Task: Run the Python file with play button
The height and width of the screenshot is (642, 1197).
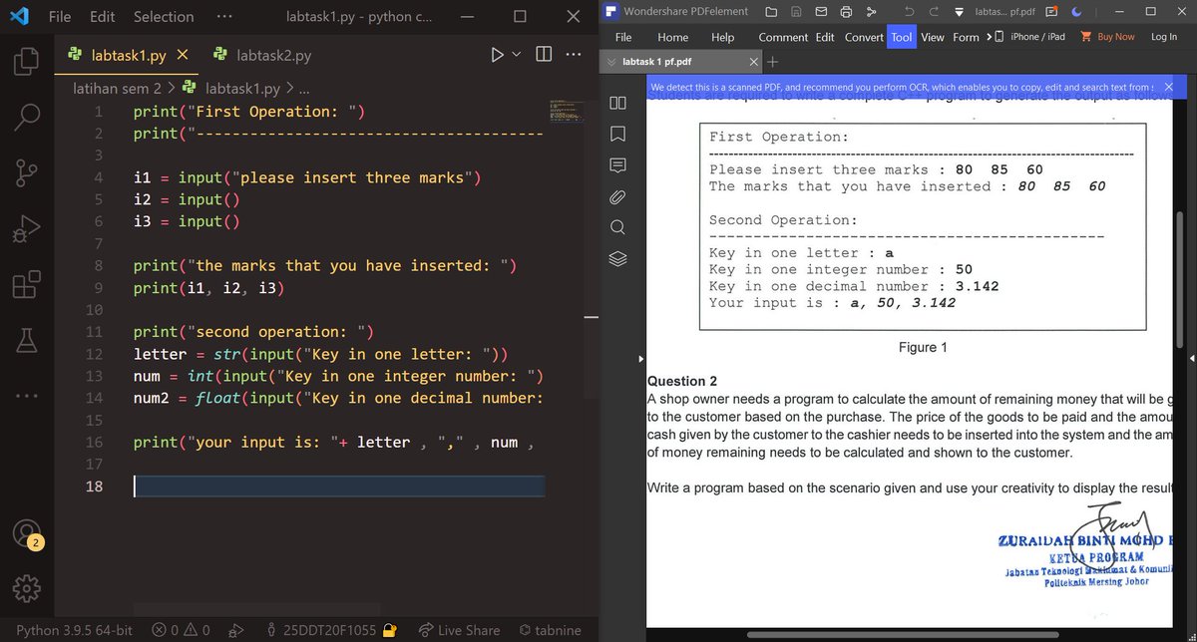Action: [498, 55]
